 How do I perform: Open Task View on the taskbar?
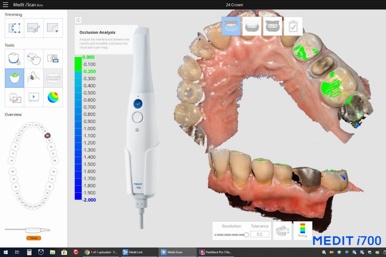[x=17, y=252]
